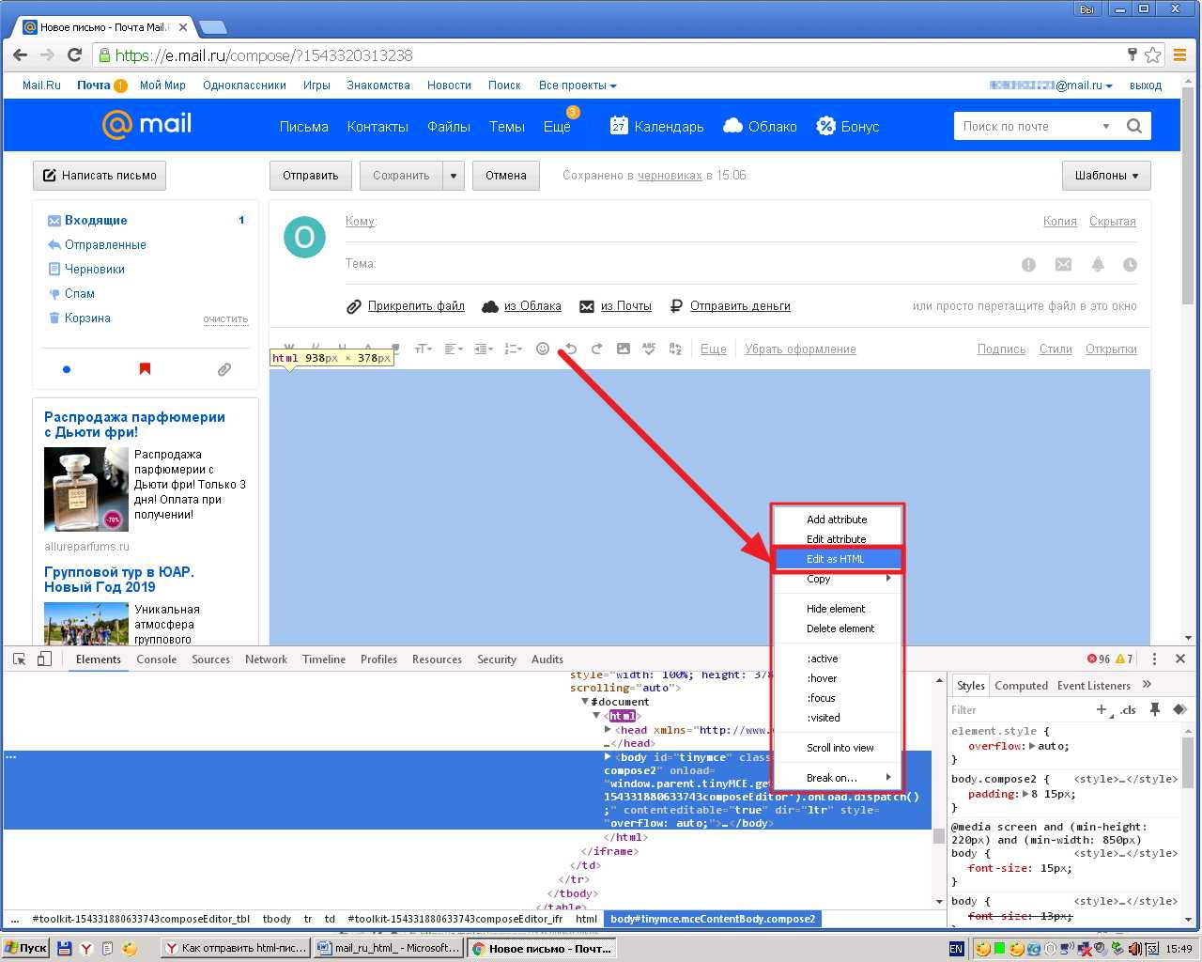Toggle the .cls element classes button
Screen dimensions: 1202x962
tap(1128, 710)
